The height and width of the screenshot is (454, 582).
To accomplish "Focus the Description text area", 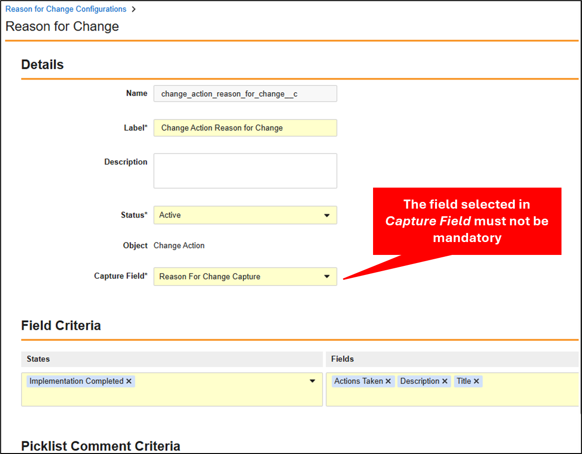I will click(245, 171).
